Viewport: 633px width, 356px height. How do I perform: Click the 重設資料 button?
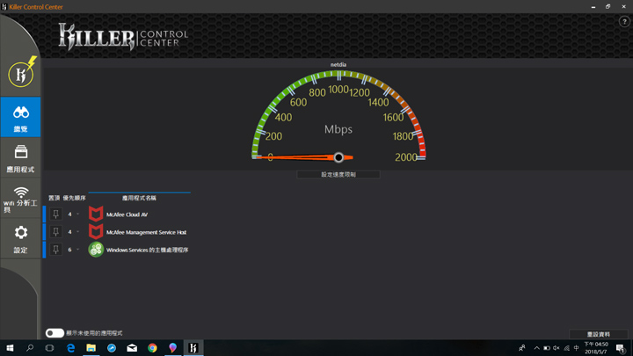tap(599, 334)
